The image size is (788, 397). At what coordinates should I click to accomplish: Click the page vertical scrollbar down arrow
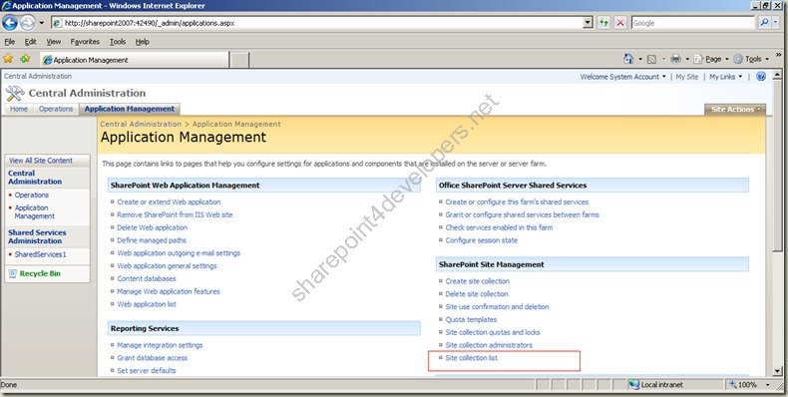[777, 371]
